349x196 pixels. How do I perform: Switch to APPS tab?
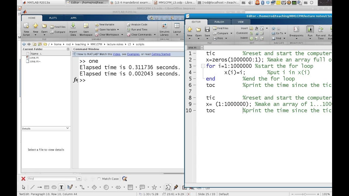[74, 18]
